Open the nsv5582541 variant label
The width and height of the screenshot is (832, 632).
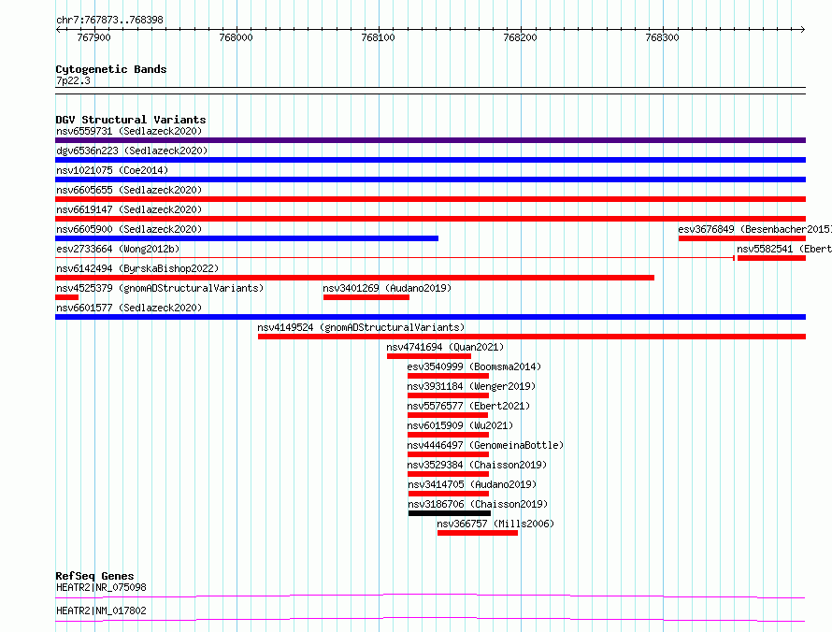tap(783, 249)
